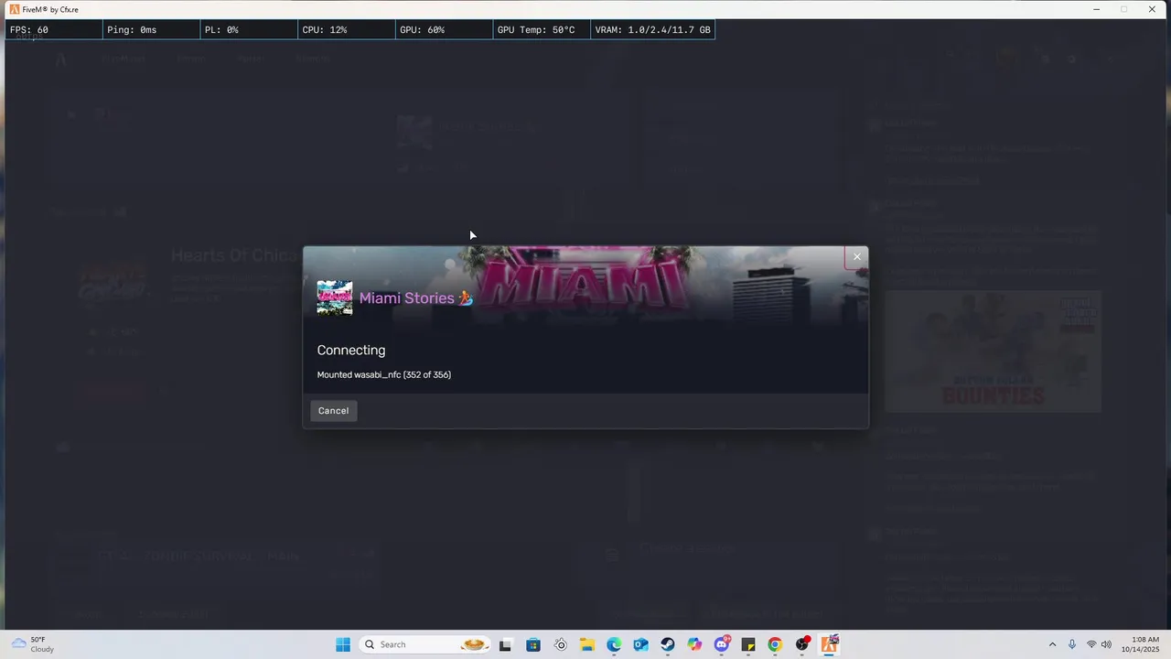Close the connecting dialog with X
1171x659 pixels.
856,257
